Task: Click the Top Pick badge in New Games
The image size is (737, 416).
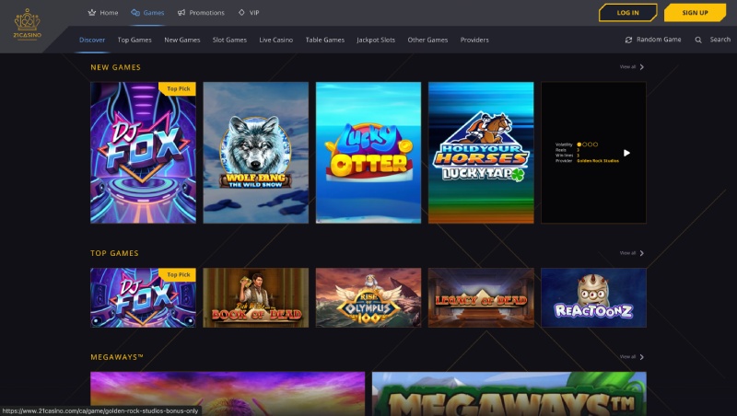Action: click(x=178, y=88)
